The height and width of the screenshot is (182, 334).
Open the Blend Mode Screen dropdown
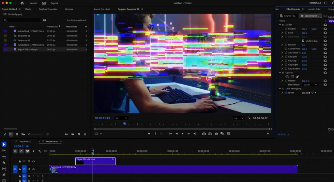(310, 84)
